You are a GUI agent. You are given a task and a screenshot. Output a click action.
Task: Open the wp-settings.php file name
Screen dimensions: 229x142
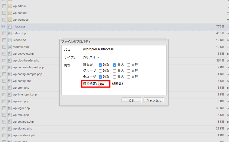coord(23,122)
